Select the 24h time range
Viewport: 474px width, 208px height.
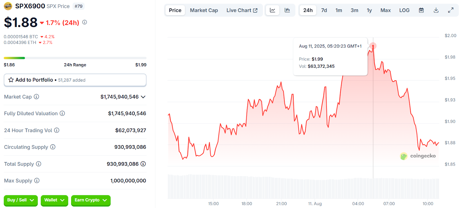[308, 10]
